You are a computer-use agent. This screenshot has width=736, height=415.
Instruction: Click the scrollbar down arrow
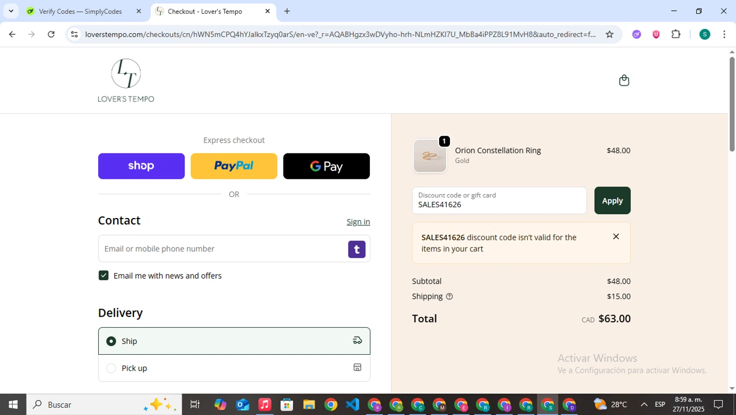coord(732,389)
